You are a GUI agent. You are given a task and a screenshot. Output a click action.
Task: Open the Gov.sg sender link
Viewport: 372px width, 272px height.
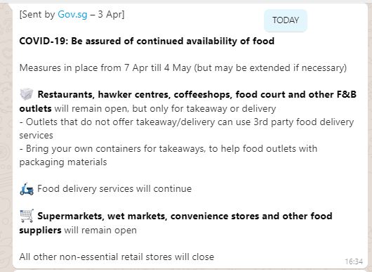(72, 15)
